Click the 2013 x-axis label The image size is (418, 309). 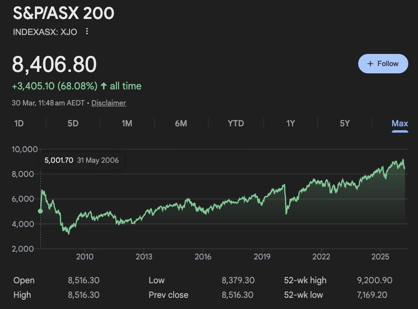coord(144,257)
